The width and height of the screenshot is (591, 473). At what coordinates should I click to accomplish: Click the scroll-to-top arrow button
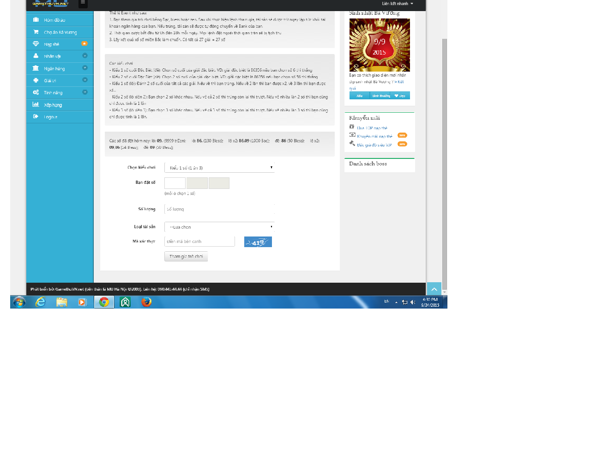[x=434, y=289]
